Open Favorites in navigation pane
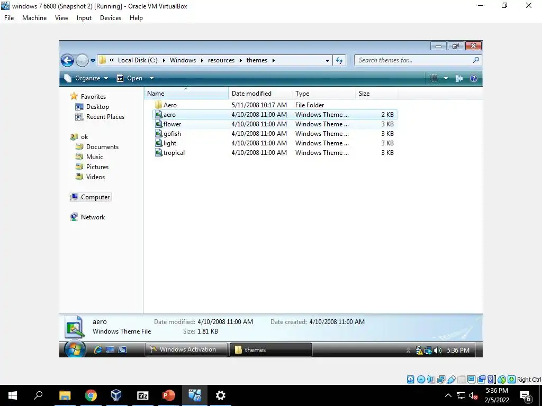Image resolution: width=542 pixels, height=406 pixels. pyautogui.click(x=88, y=97)
